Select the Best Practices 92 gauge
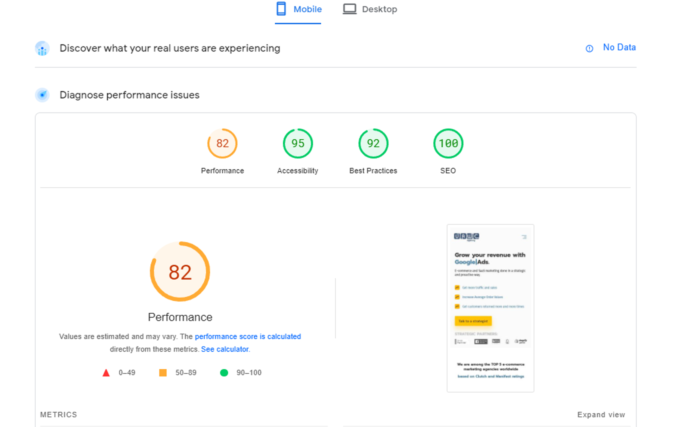Screen dimensions: 696x427 coord(373,144)
